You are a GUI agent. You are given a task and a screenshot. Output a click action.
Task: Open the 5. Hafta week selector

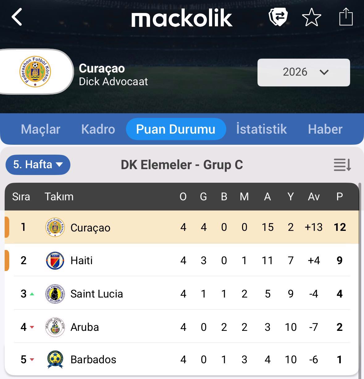click(x=38, y=165)
